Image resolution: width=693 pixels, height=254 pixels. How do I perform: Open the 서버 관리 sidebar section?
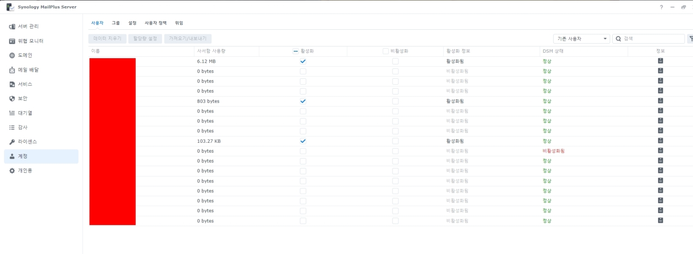click(25, 27)
